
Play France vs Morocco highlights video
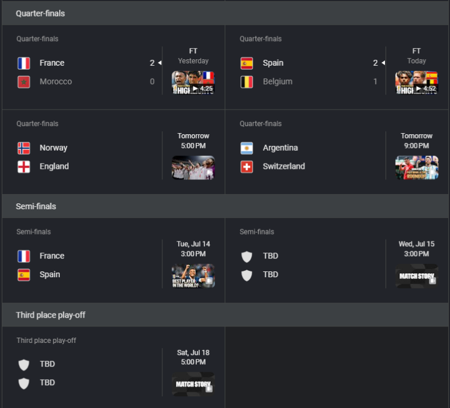(x=193, y=83)
